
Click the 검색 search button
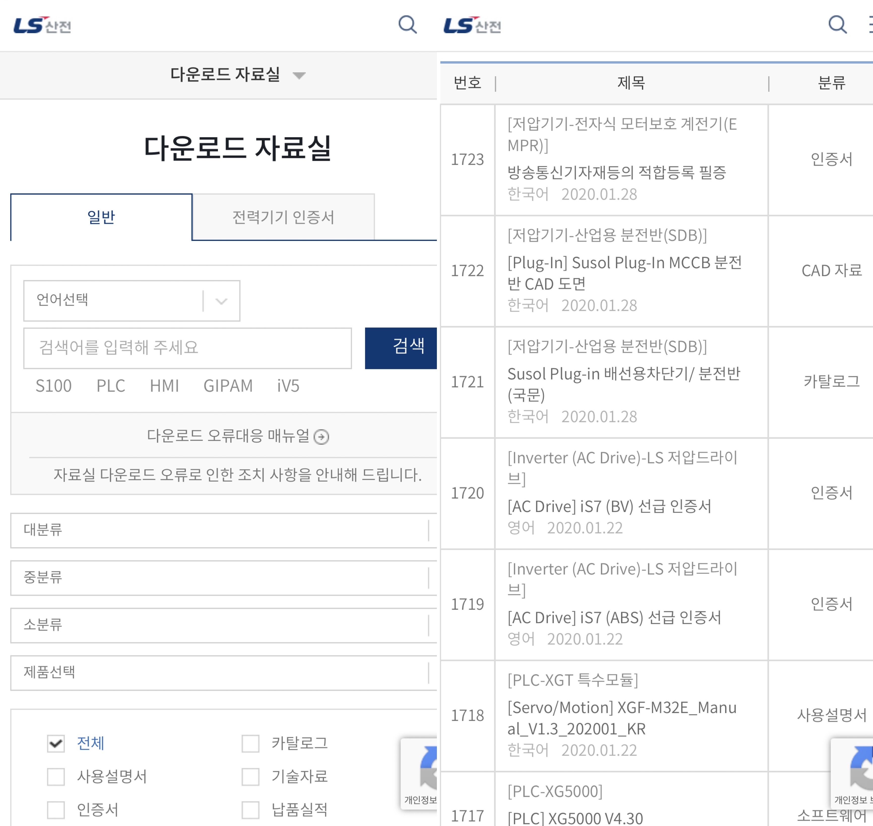401,348
